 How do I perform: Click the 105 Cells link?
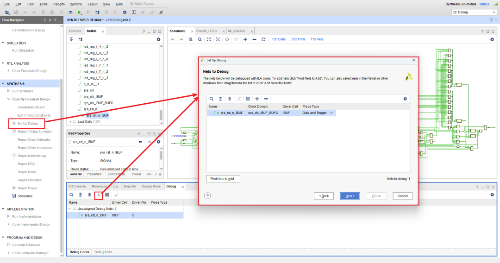click(x=279, y=39)
